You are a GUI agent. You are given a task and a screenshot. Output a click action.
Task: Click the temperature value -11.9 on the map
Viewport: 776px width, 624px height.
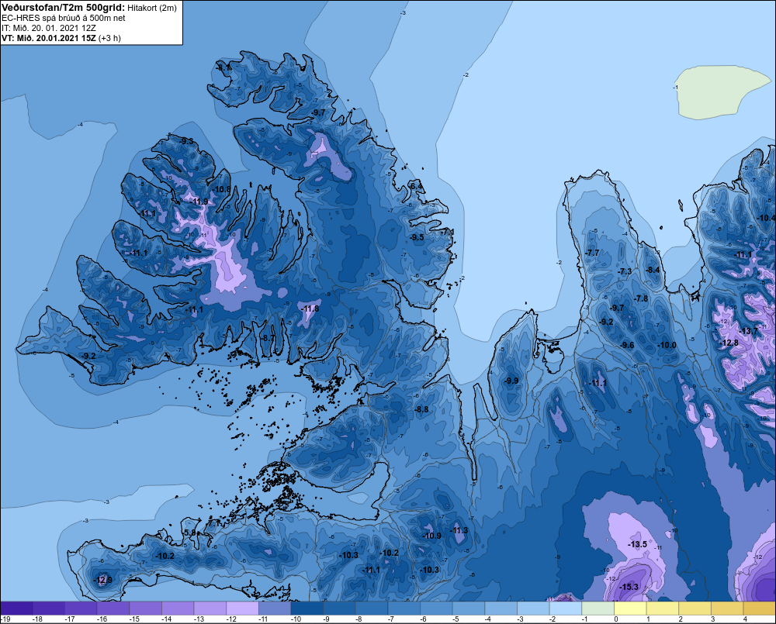[x=199, y=202]
